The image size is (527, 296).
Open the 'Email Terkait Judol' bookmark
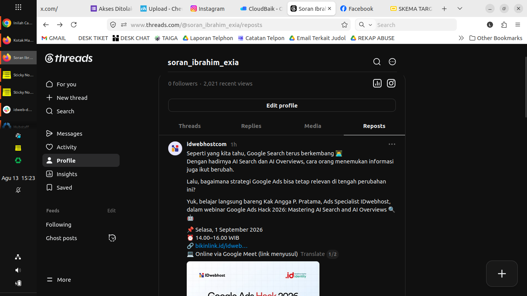318,38
